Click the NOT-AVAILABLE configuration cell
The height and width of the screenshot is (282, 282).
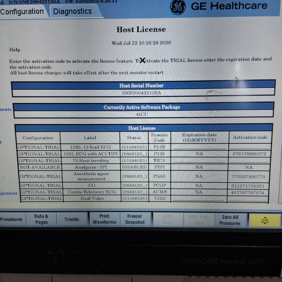[40, 167]
